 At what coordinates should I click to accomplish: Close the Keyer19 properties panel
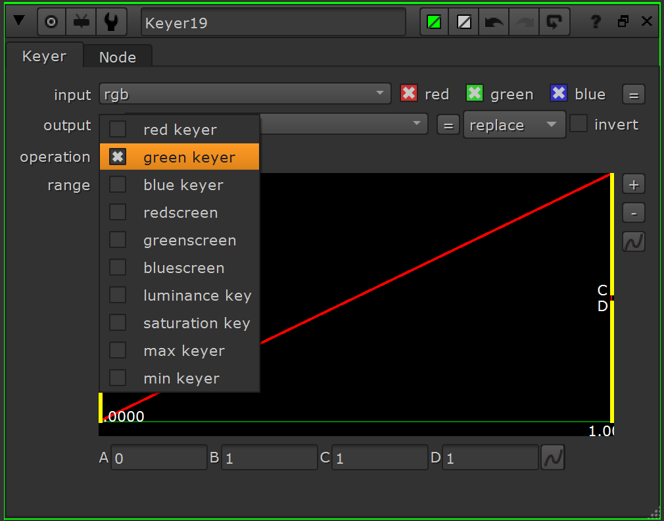tap(647, 21)
